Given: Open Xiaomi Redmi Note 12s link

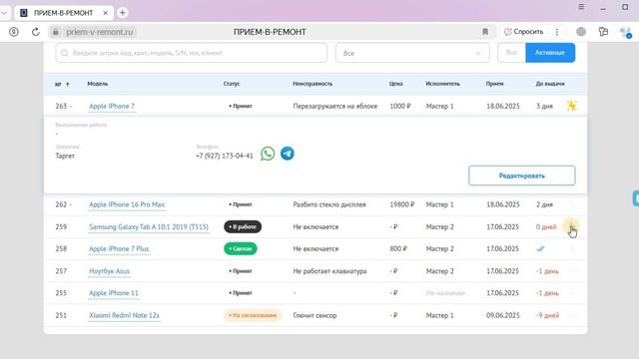Looking at the screenshot, I should click(x=124, y=315).
